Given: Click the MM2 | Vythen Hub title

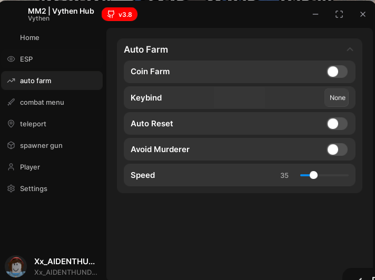Looking at the screenshot, I should [x=61, y=11].
